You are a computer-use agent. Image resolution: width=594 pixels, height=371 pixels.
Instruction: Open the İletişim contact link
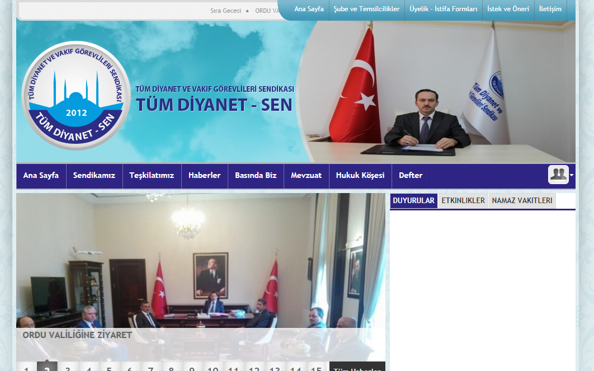coord(550,9)
